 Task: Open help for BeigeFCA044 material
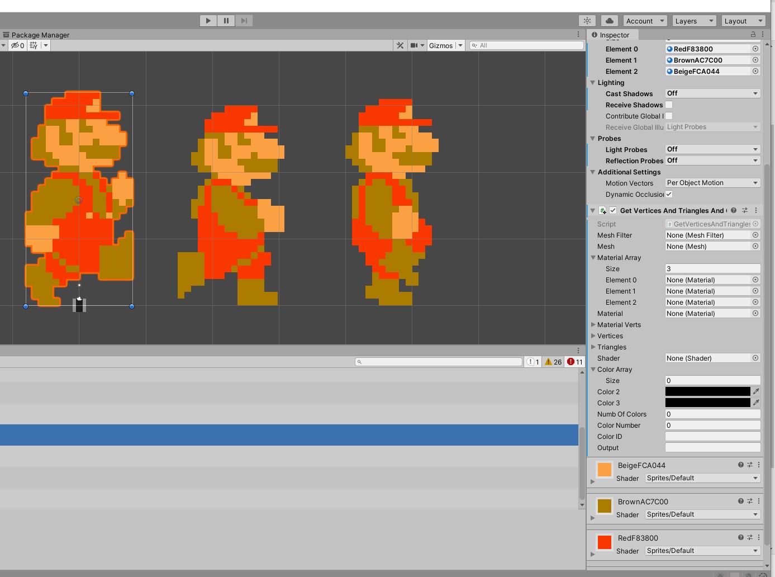(741, 465)
